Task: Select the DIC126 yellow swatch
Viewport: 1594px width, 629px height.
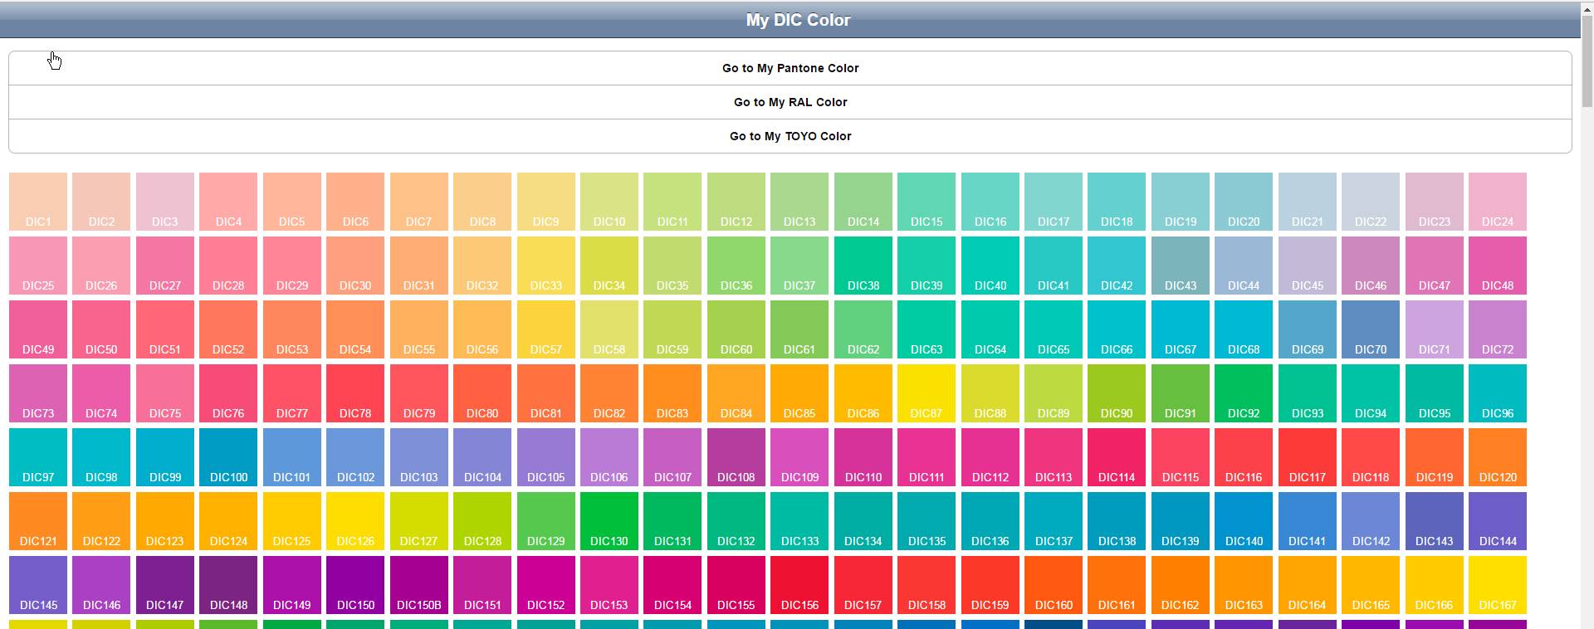Action: pyautogui.click(x=355, y=521)
